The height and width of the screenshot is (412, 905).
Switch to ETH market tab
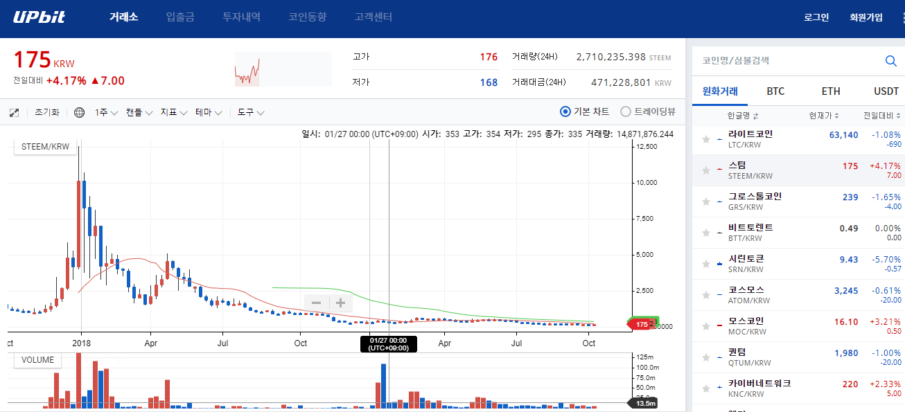tap(831, 91)
